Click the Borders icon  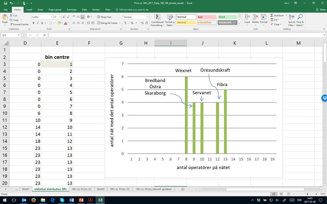(x=50, y=23)
